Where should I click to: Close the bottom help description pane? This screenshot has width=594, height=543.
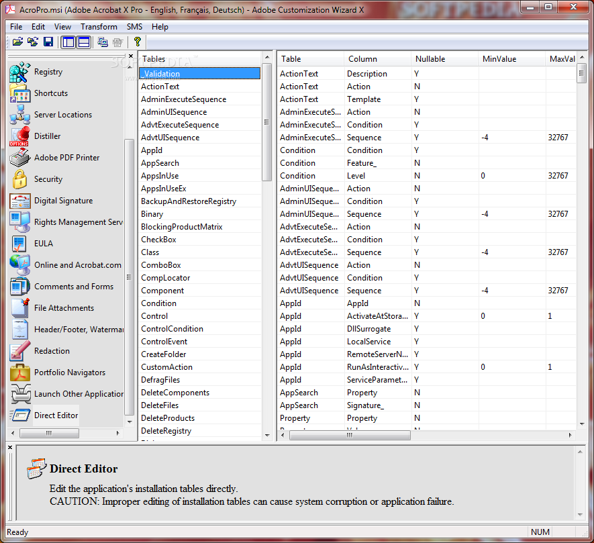(x=10, y=448)
